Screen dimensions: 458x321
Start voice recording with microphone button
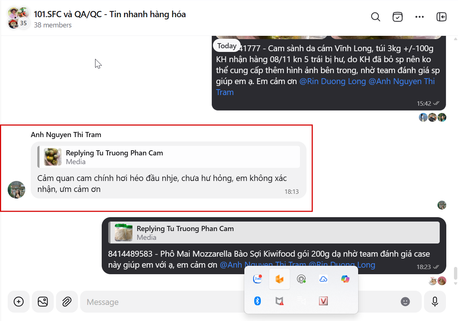(x=435, y=302)
